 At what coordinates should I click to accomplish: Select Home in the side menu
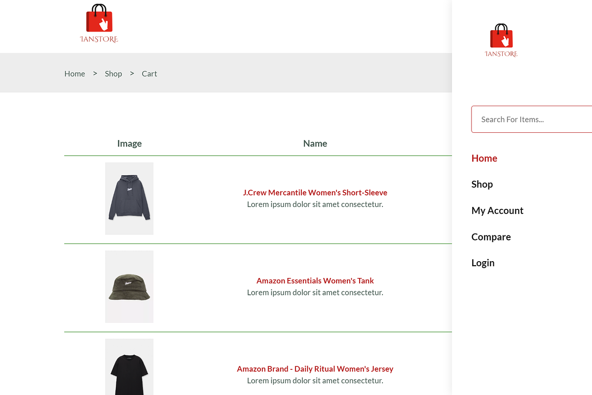point(484,158)
